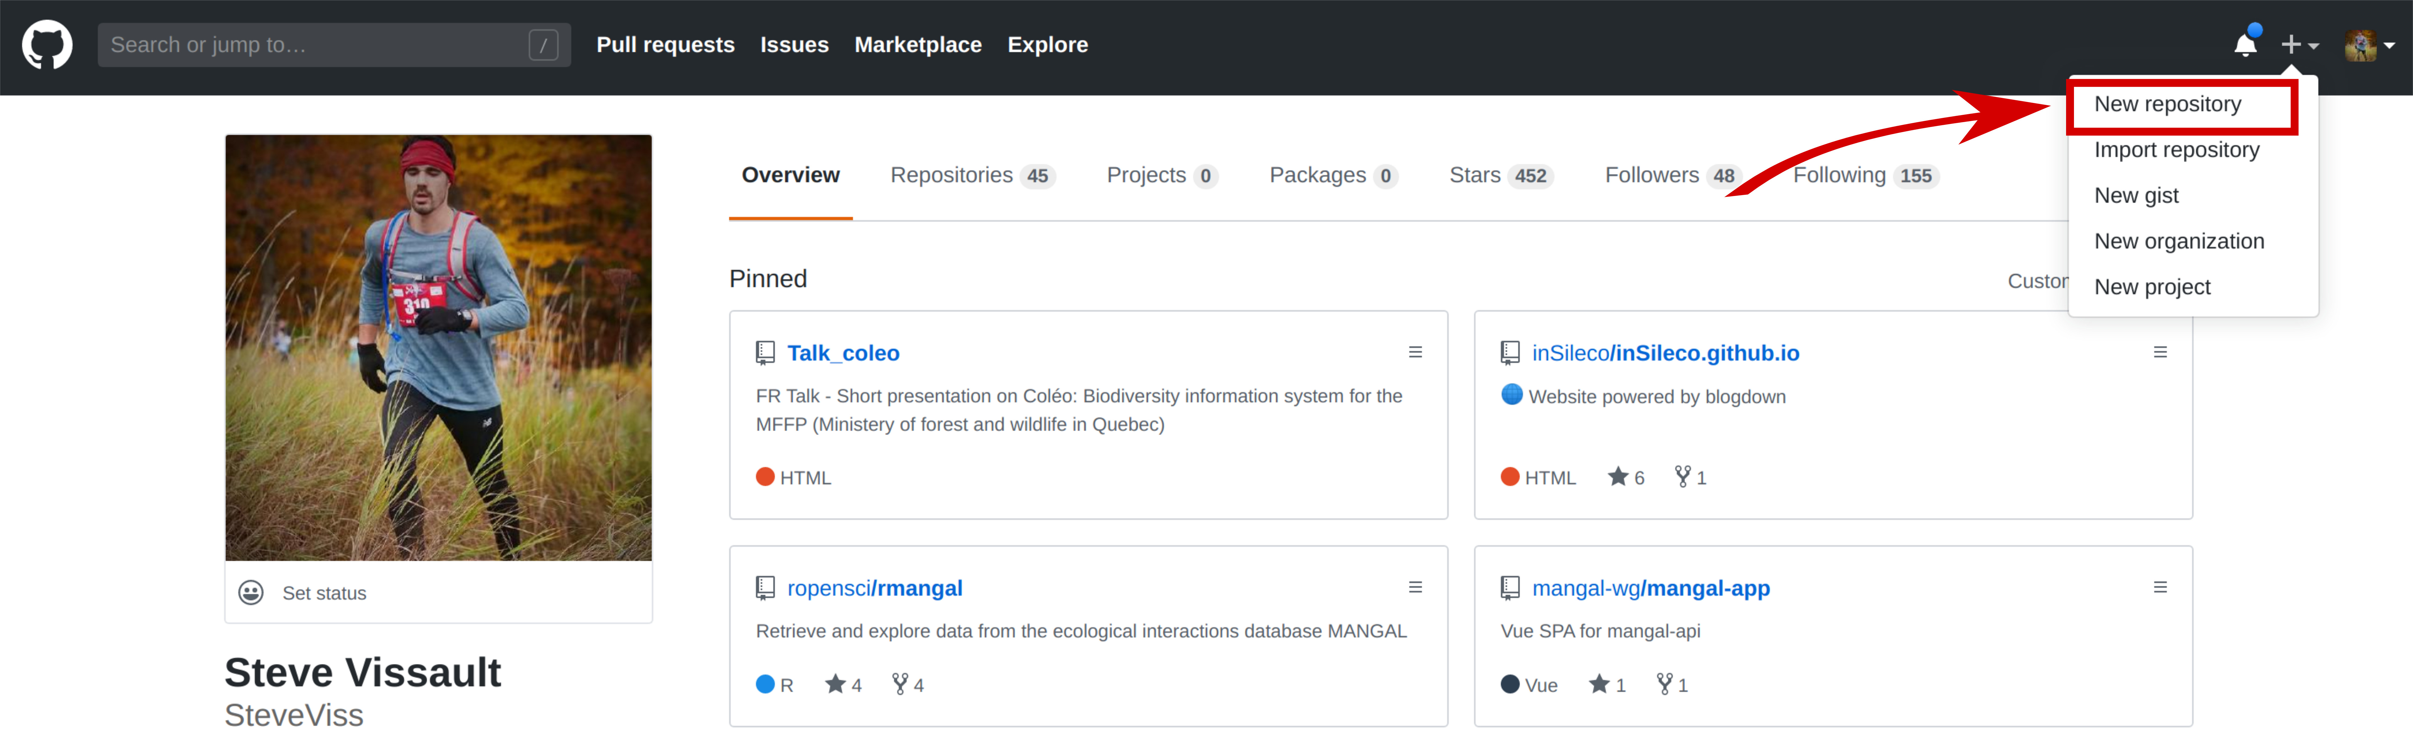Click the reorder handle on inSileco.github.io card

click(2160, 352)
